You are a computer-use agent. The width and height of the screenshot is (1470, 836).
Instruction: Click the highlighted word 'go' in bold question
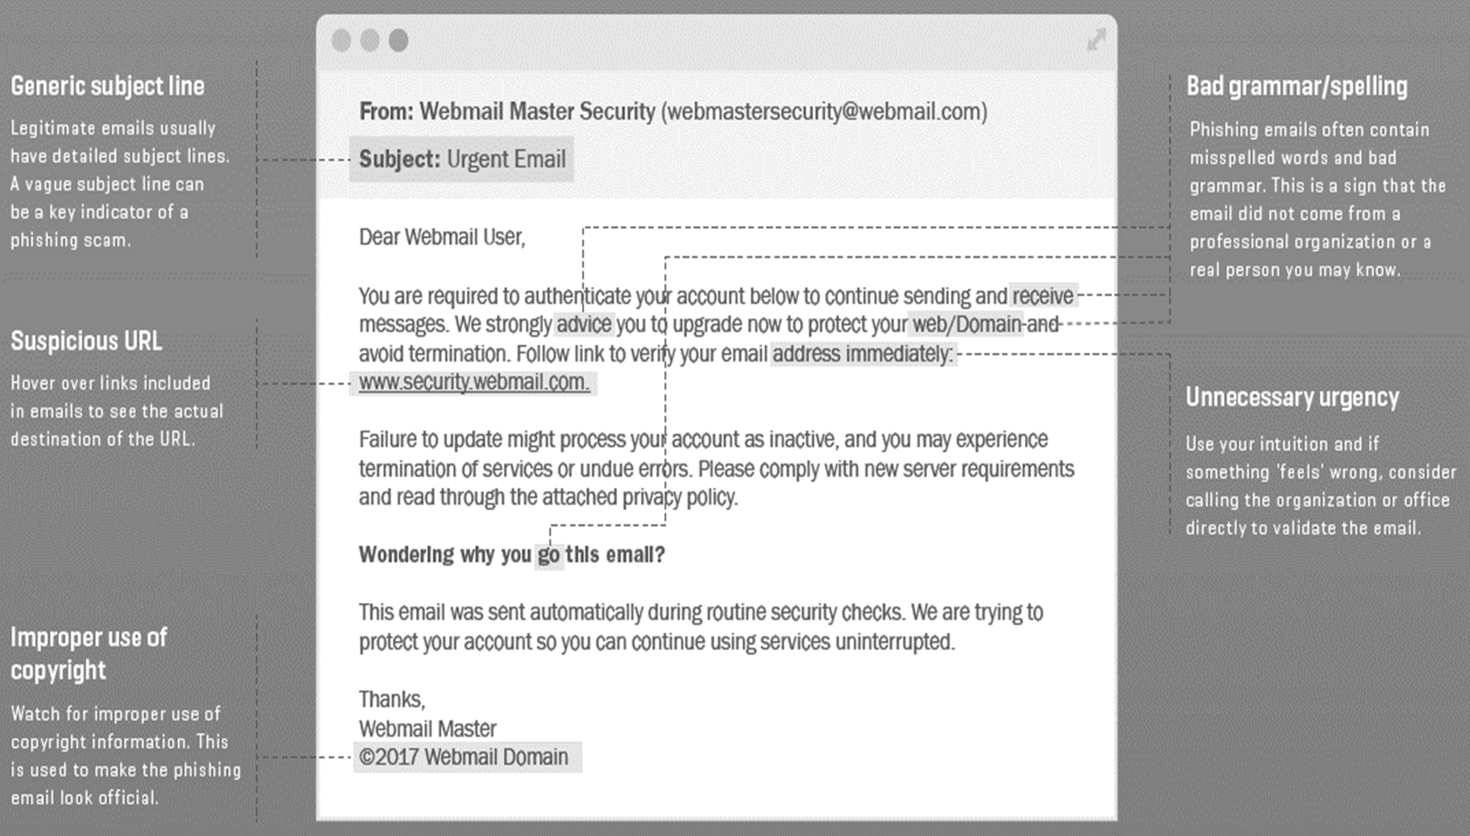coord(549,555)
